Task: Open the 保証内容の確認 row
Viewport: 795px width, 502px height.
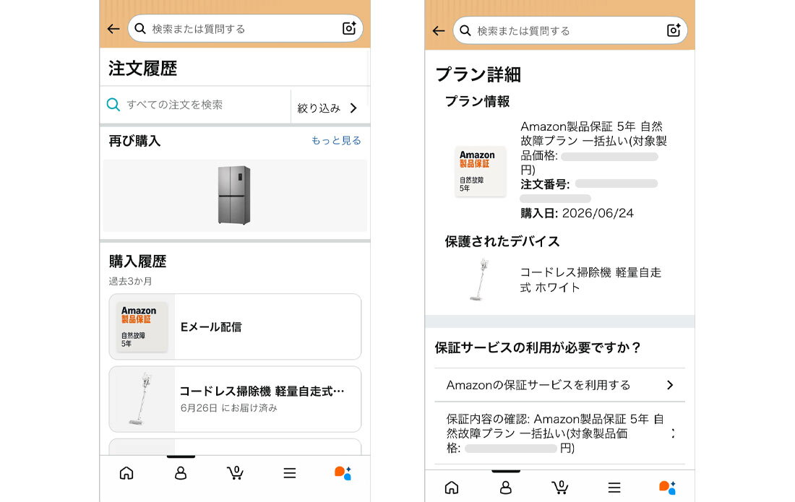Action: (x=559, y=433)
